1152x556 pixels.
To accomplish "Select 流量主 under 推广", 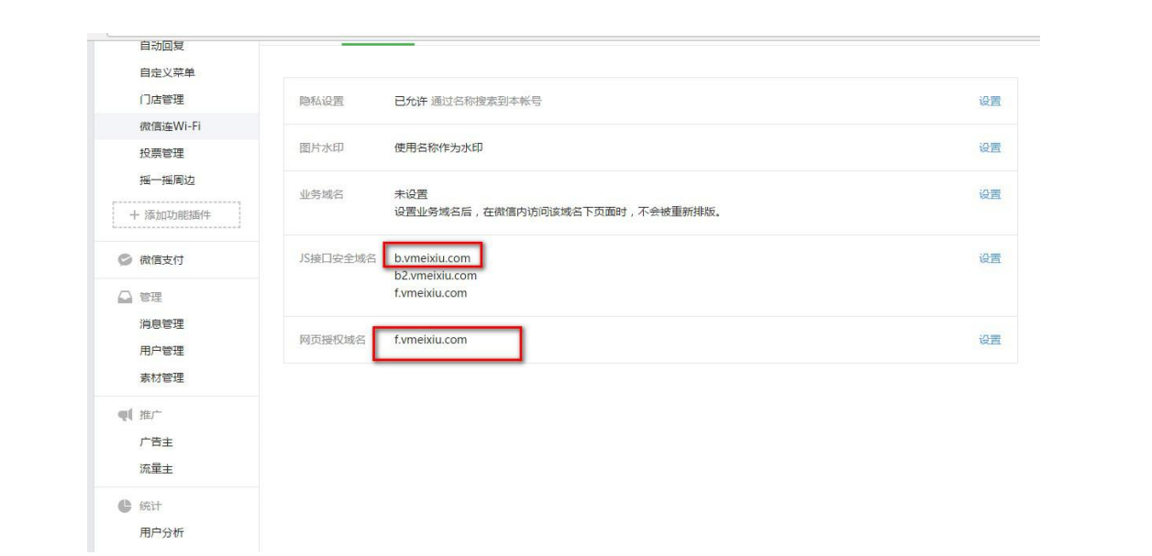I will (156, 469).
